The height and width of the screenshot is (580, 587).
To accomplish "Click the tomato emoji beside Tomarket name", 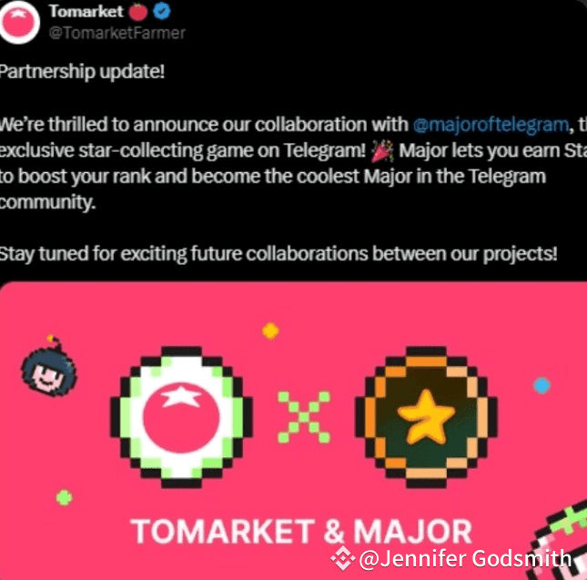I will [138, 12].
